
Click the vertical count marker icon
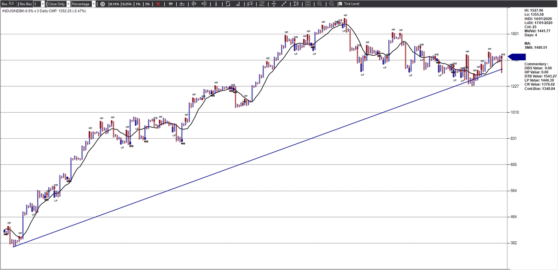click(x=216, y=4)
